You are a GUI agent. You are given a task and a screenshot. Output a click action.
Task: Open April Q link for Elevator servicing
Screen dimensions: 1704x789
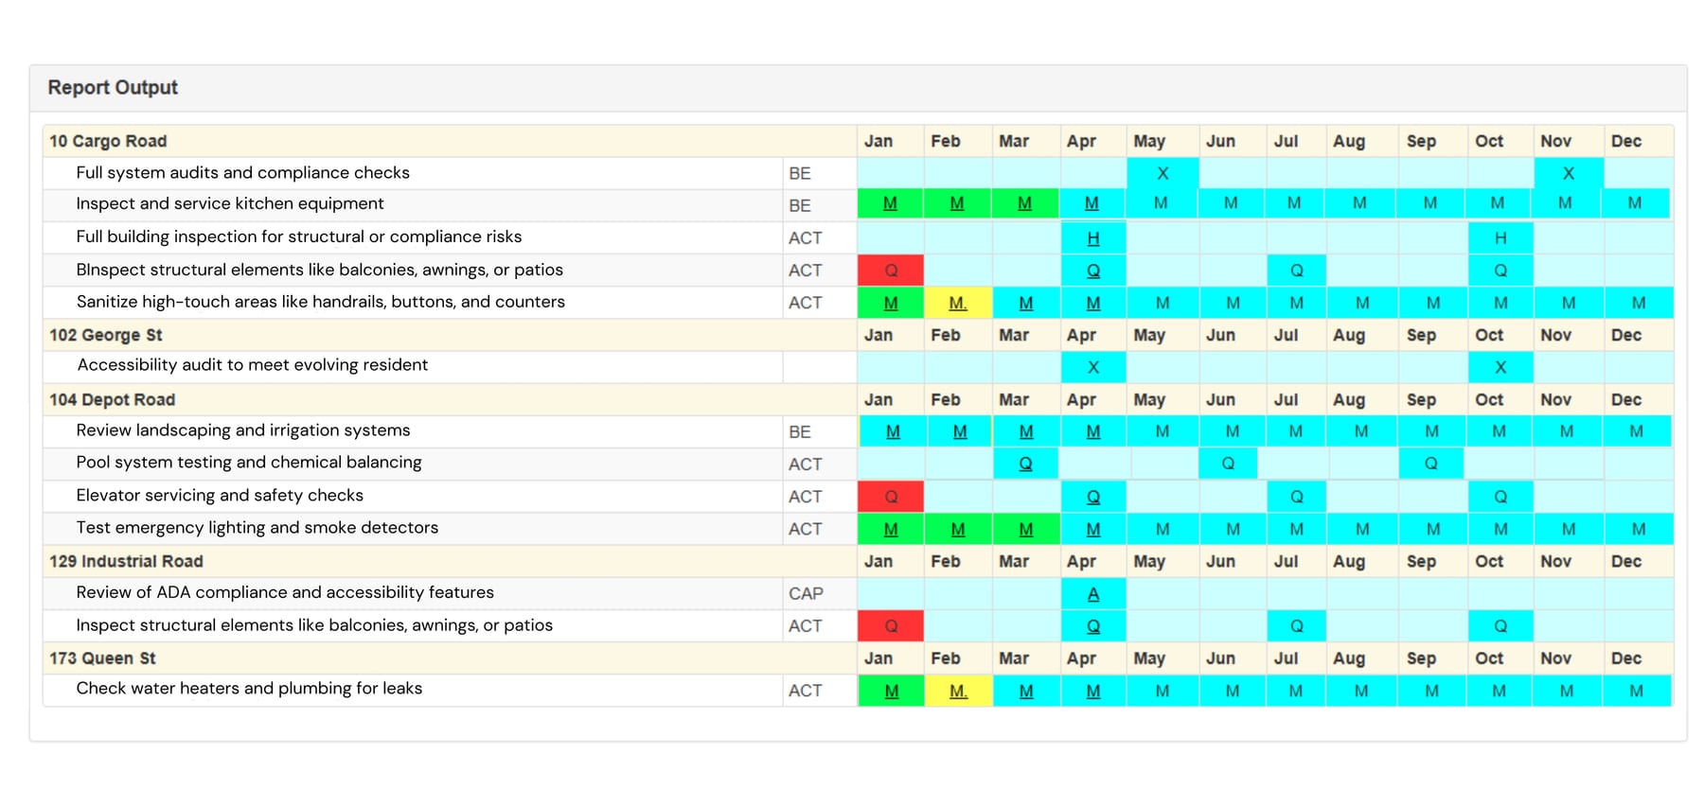pyautogui.click(x=1093, y=497)
